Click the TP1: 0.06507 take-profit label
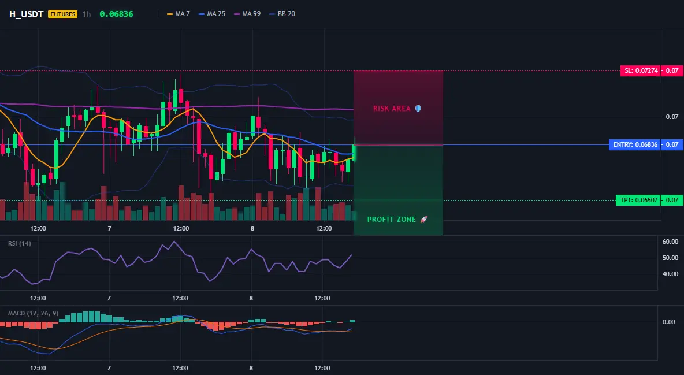This screenshot has height=375, width=684. (x=638, y=201)
